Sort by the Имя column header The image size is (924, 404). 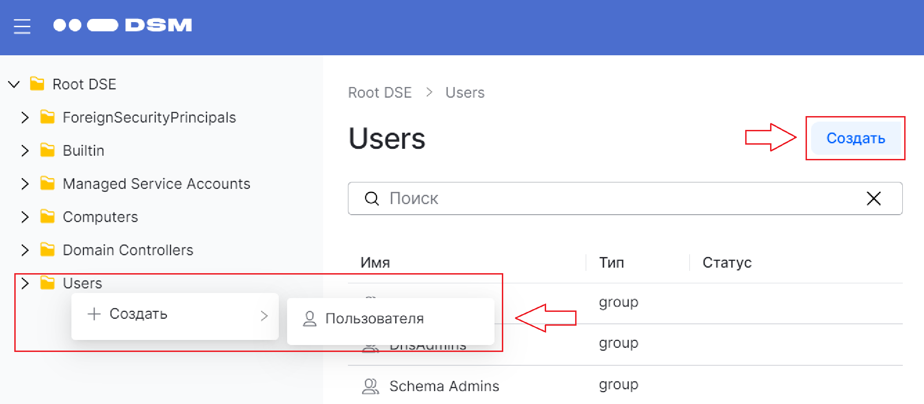pos(375,263)
